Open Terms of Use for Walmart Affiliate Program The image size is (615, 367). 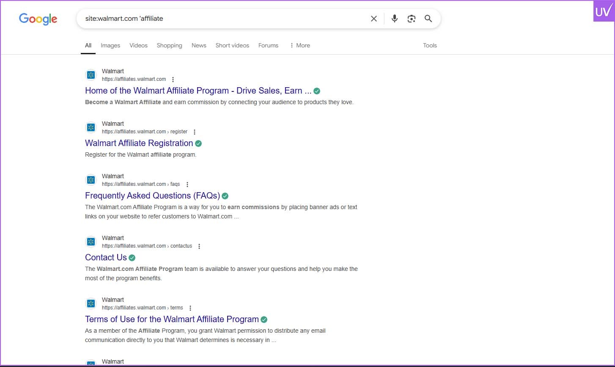pos(172,319)
